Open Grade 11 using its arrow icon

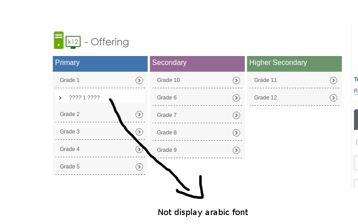coord(333,80)
